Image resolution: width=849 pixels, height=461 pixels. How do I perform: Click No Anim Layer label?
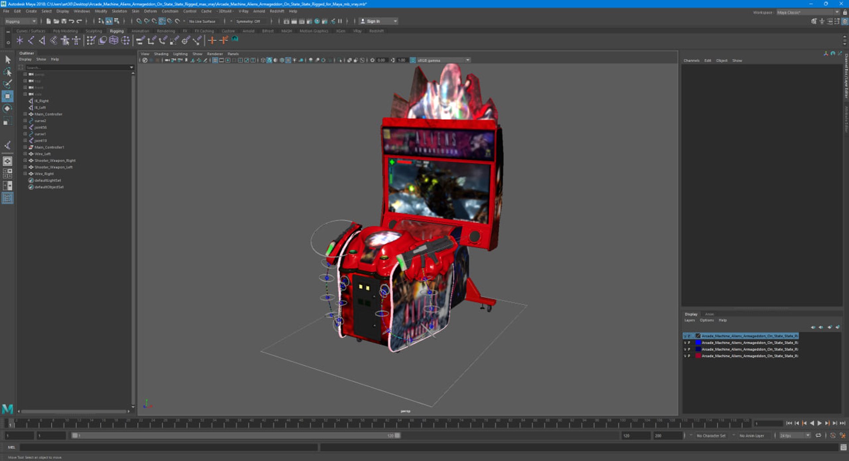(752, 436)
